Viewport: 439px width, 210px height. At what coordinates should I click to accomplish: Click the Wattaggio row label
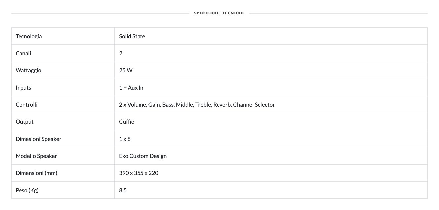[28, 70]
